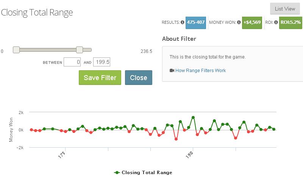Image resolution: width=303 pixels, height=179 pixels.
Task: Click the maximum value field showing 199.5
Action: coord(102,62)
